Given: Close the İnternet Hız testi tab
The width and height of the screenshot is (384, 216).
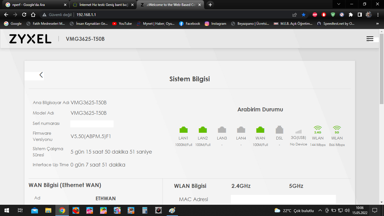Looking at the screenshot, I should (x=132, y=5).
